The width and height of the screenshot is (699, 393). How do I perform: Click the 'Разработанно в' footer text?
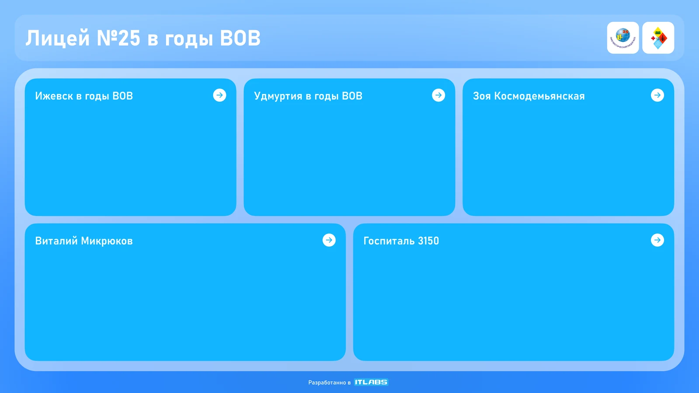click(329, 383)
